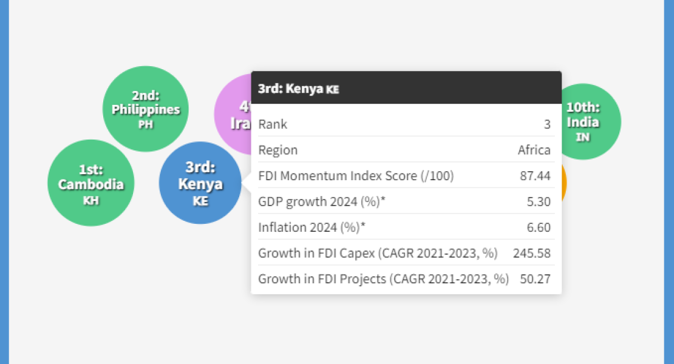Click the 87.44 index score value
The width and height of the screenshot is (674, 364).
pos(535,176)
